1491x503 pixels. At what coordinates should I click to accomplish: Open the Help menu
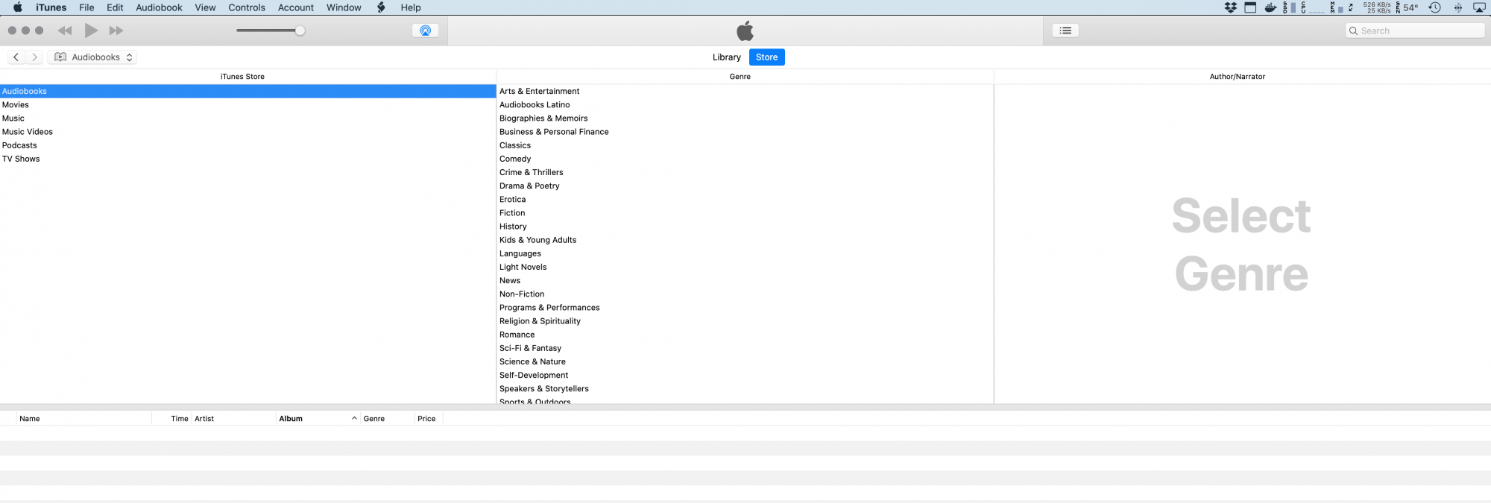click(x=411, y=7)
